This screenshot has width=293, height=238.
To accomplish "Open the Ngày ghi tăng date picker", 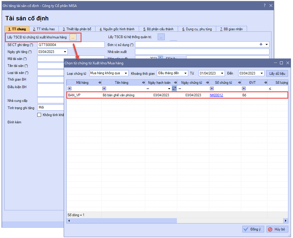I will (65, 52).
